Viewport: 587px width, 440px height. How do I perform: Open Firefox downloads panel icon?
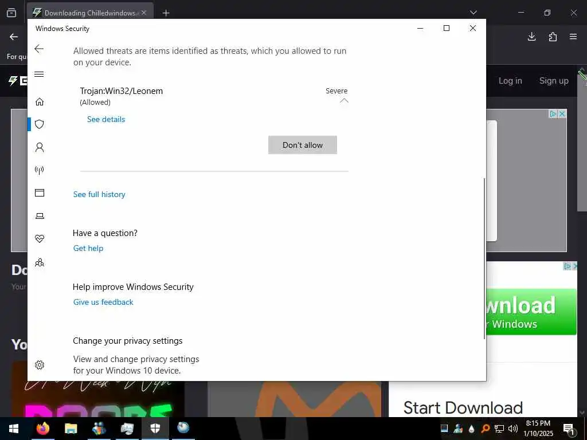pos(531,36)
